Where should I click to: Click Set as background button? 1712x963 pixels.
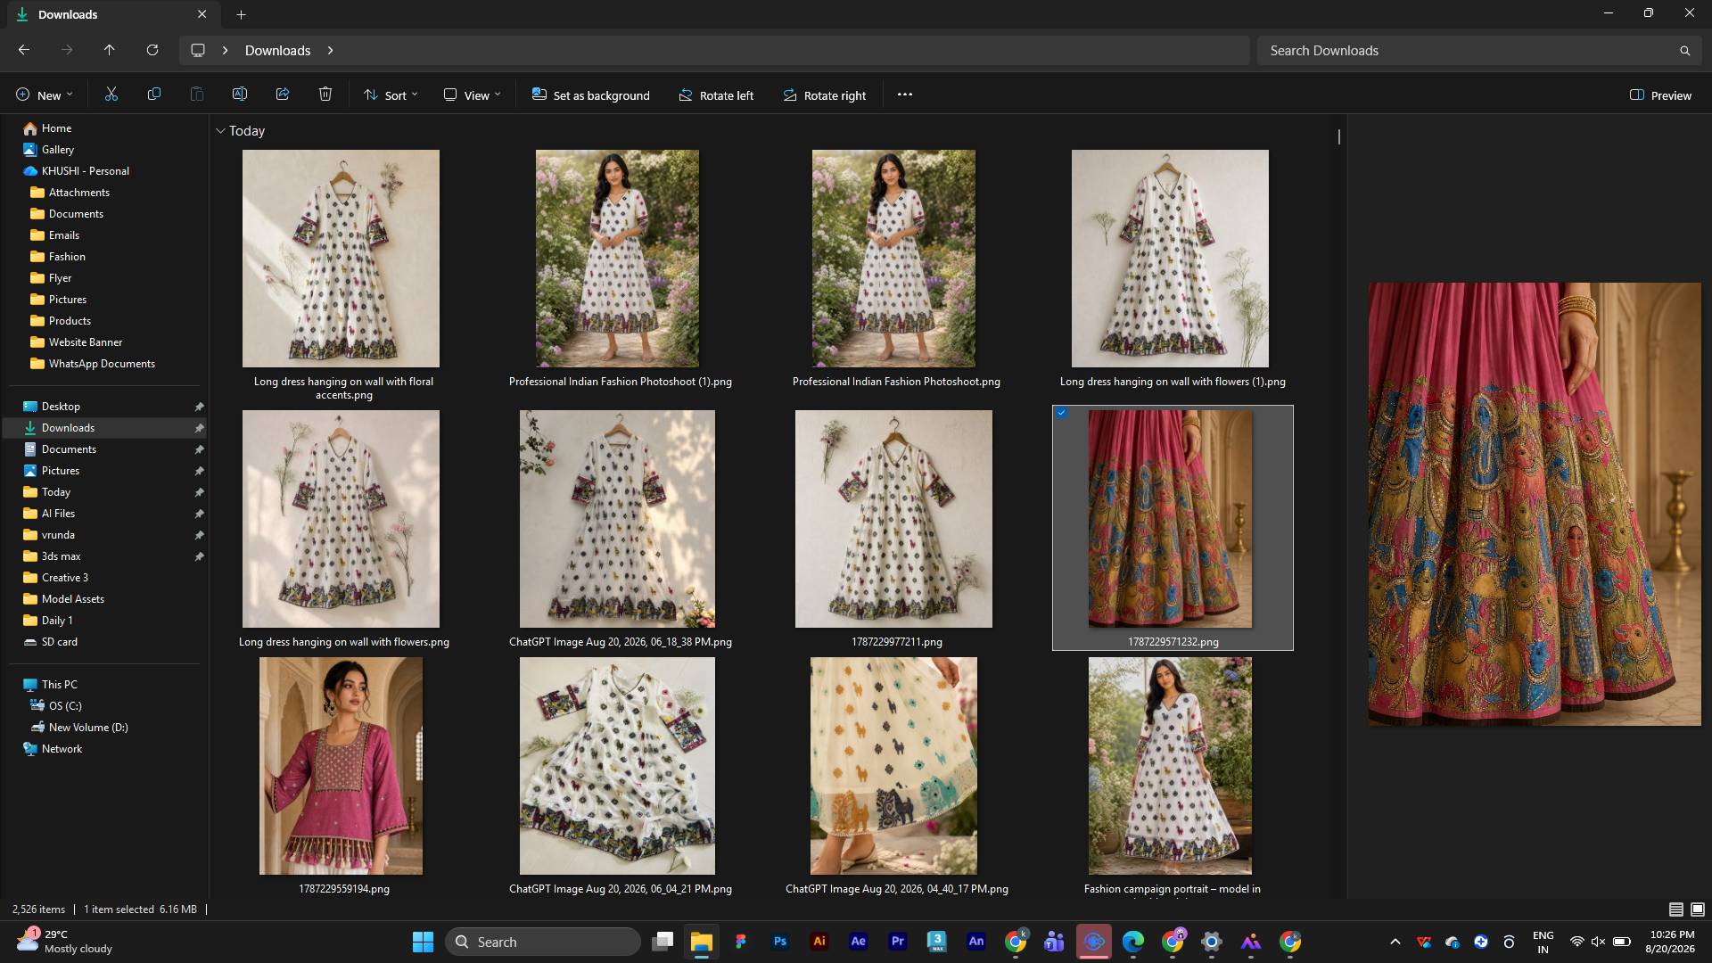pos(591,95)
